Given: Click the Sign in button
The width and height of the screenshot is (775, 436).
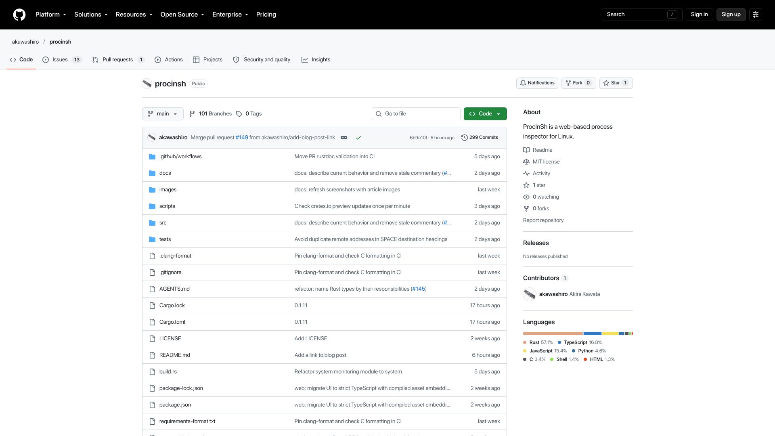Looking at the screenshot, I should pos(699,15).
